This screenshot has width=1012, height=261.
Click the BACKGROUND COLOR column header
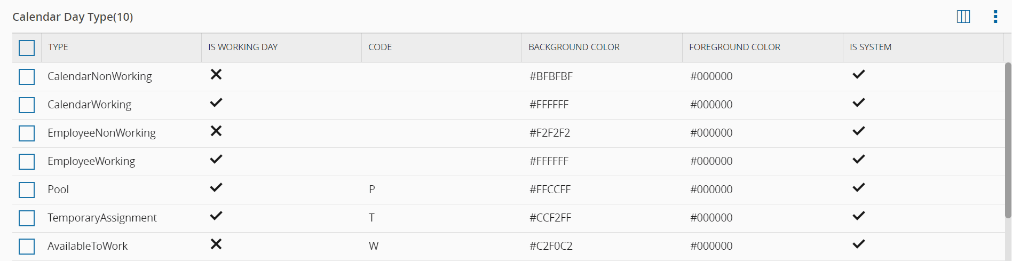click(x=574, y=47)
